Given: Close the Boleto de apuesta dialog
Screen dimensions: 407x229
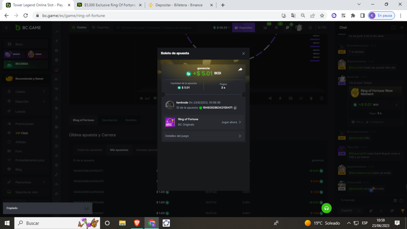Looking at the screenshot, I should tap(243, 54).
